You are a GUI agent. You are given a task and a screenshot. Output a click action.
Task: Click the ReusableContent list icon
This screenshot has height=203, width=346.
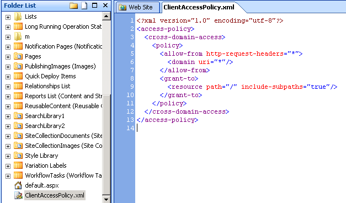tap(18, 106)
